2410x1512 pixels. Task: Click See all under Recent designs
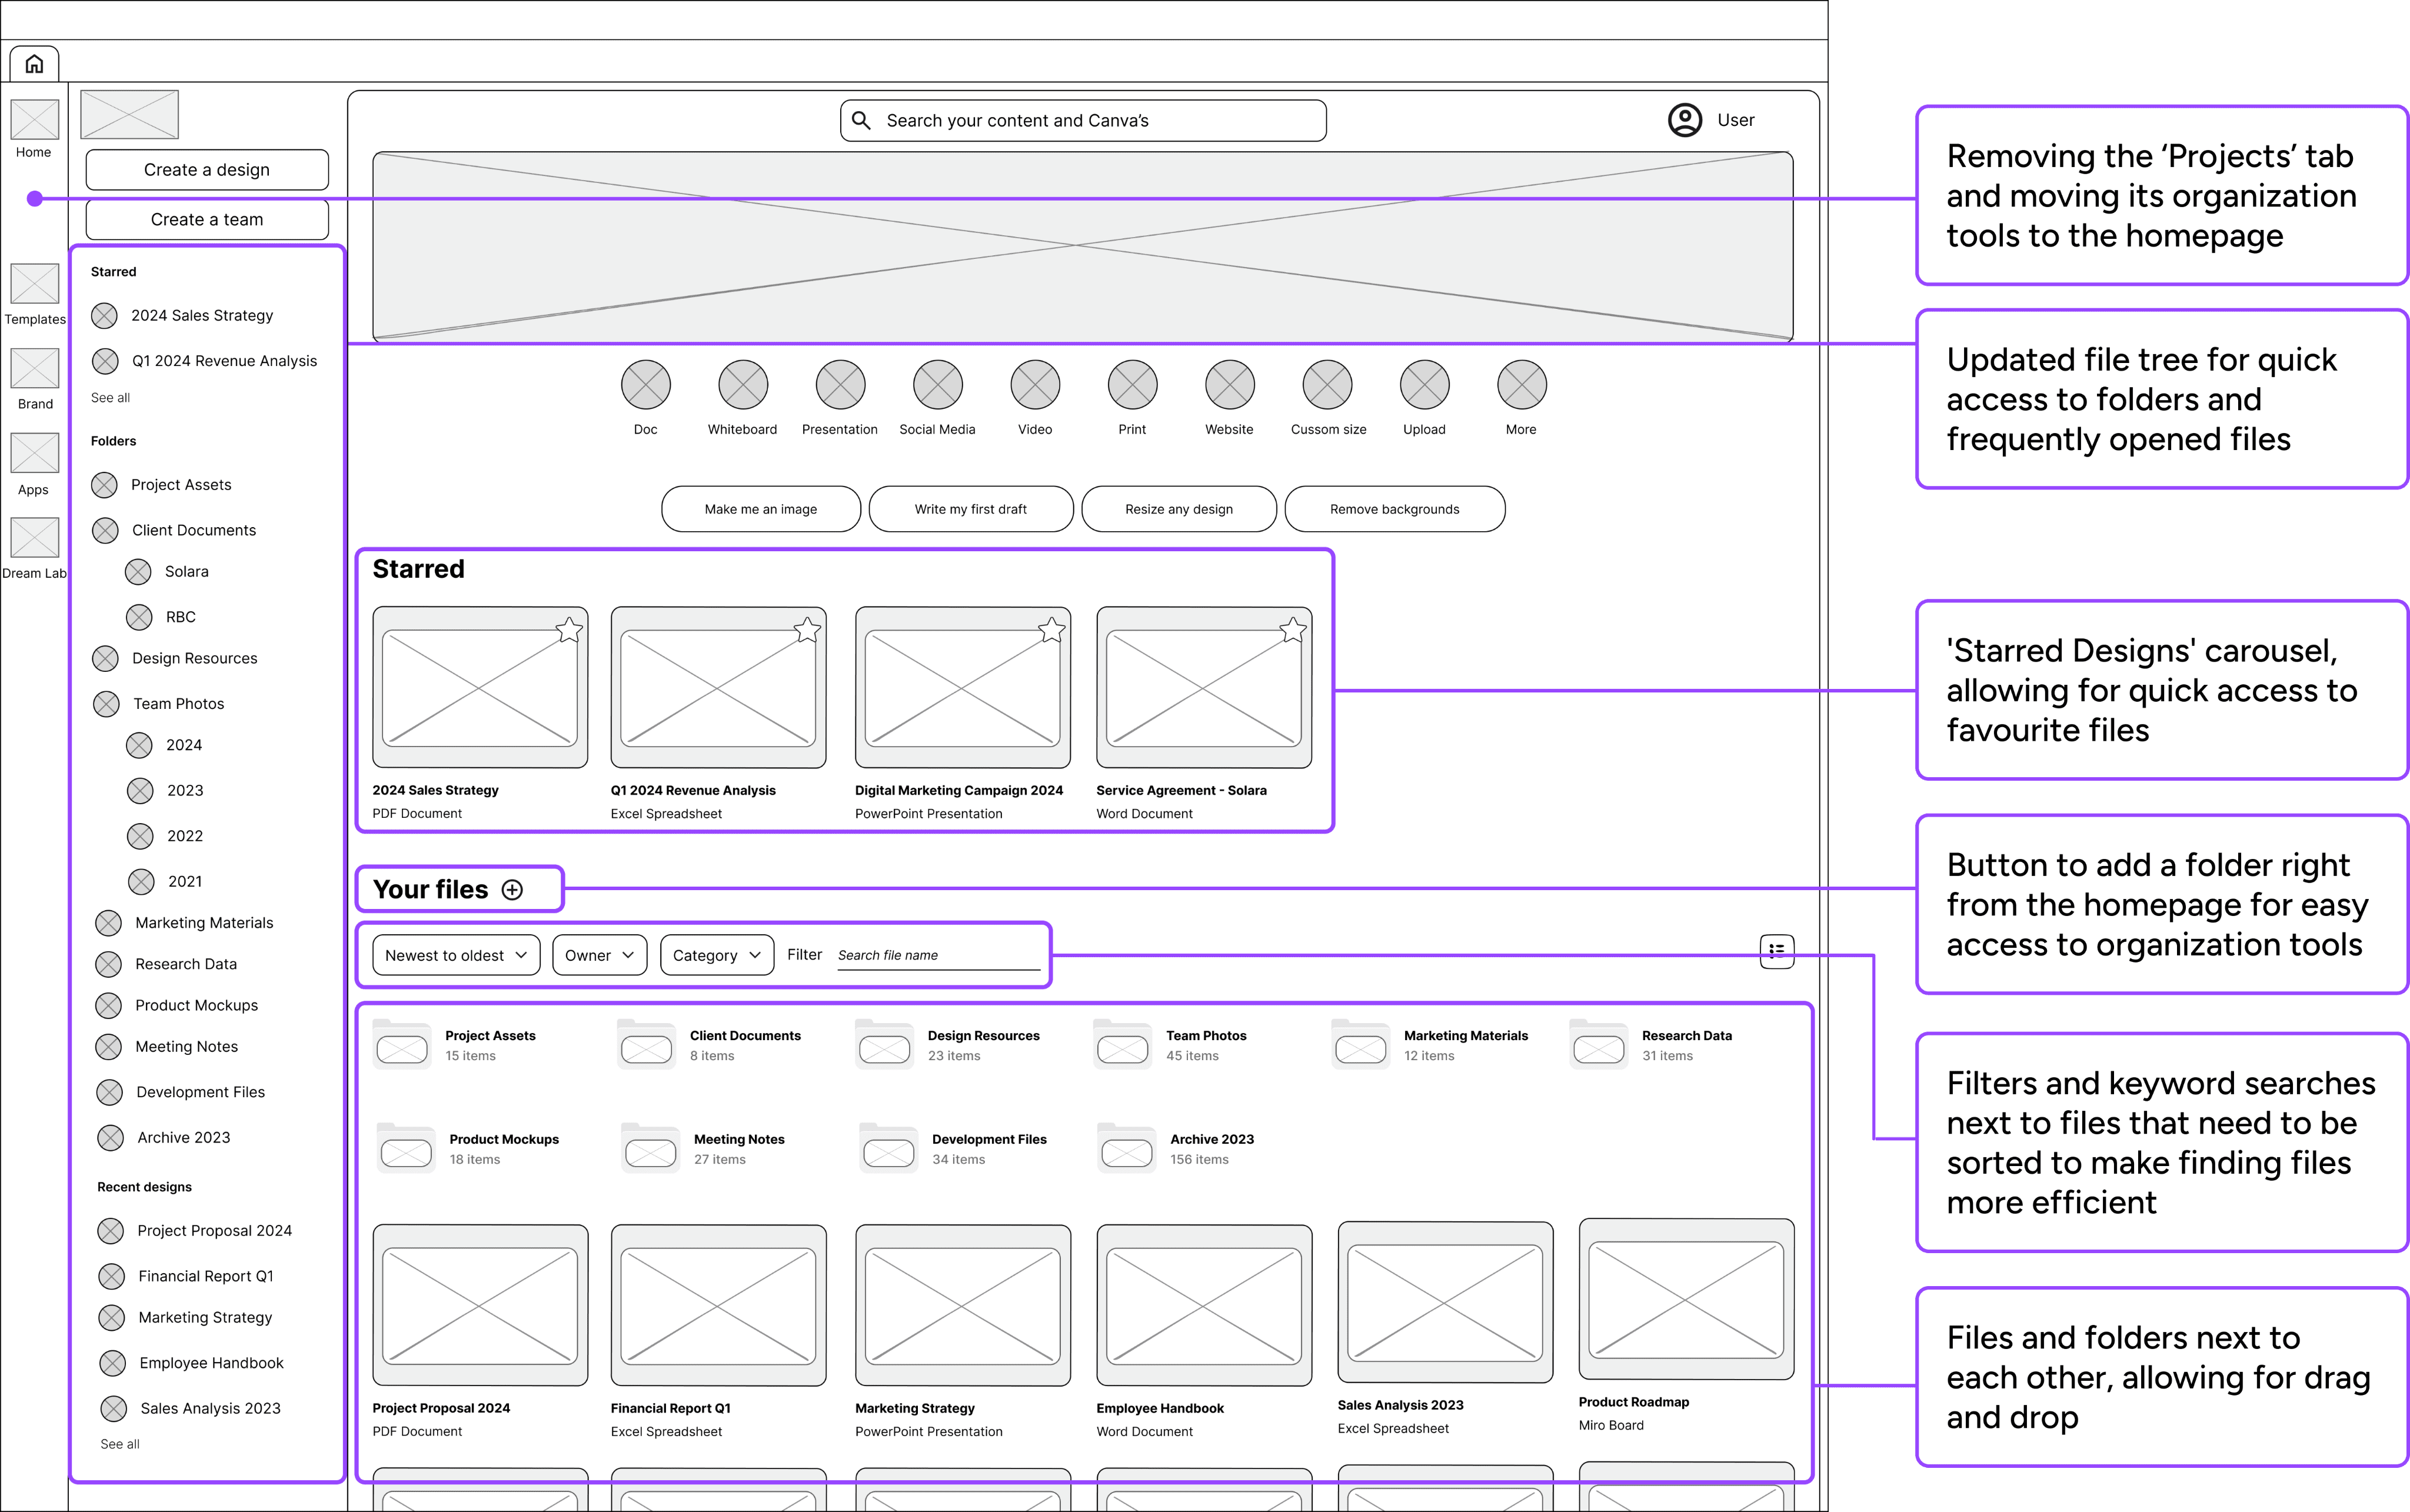pos(120,1444)
